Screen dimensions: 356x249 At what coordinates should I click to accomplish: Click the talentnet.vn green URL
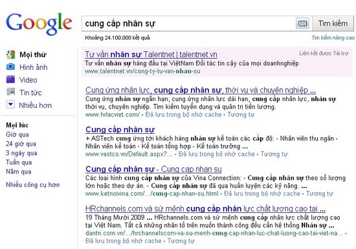142,71
